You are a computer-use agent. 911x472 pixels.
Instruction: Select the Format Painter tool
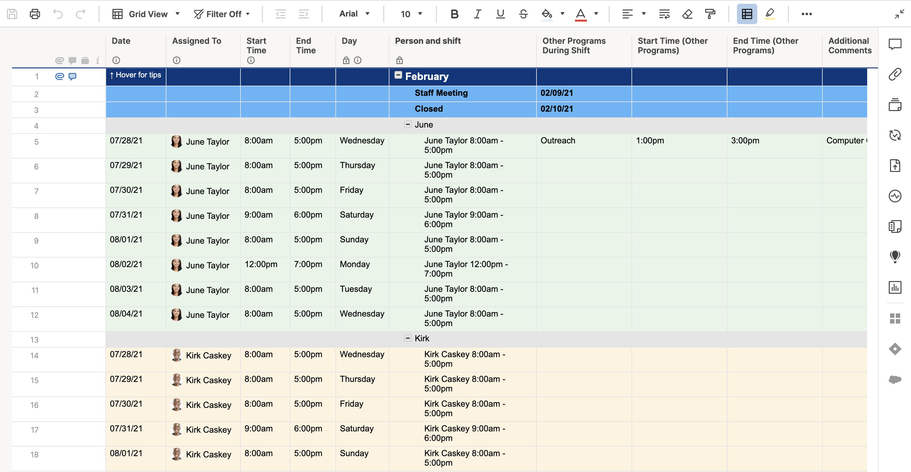tap(710, 14)
